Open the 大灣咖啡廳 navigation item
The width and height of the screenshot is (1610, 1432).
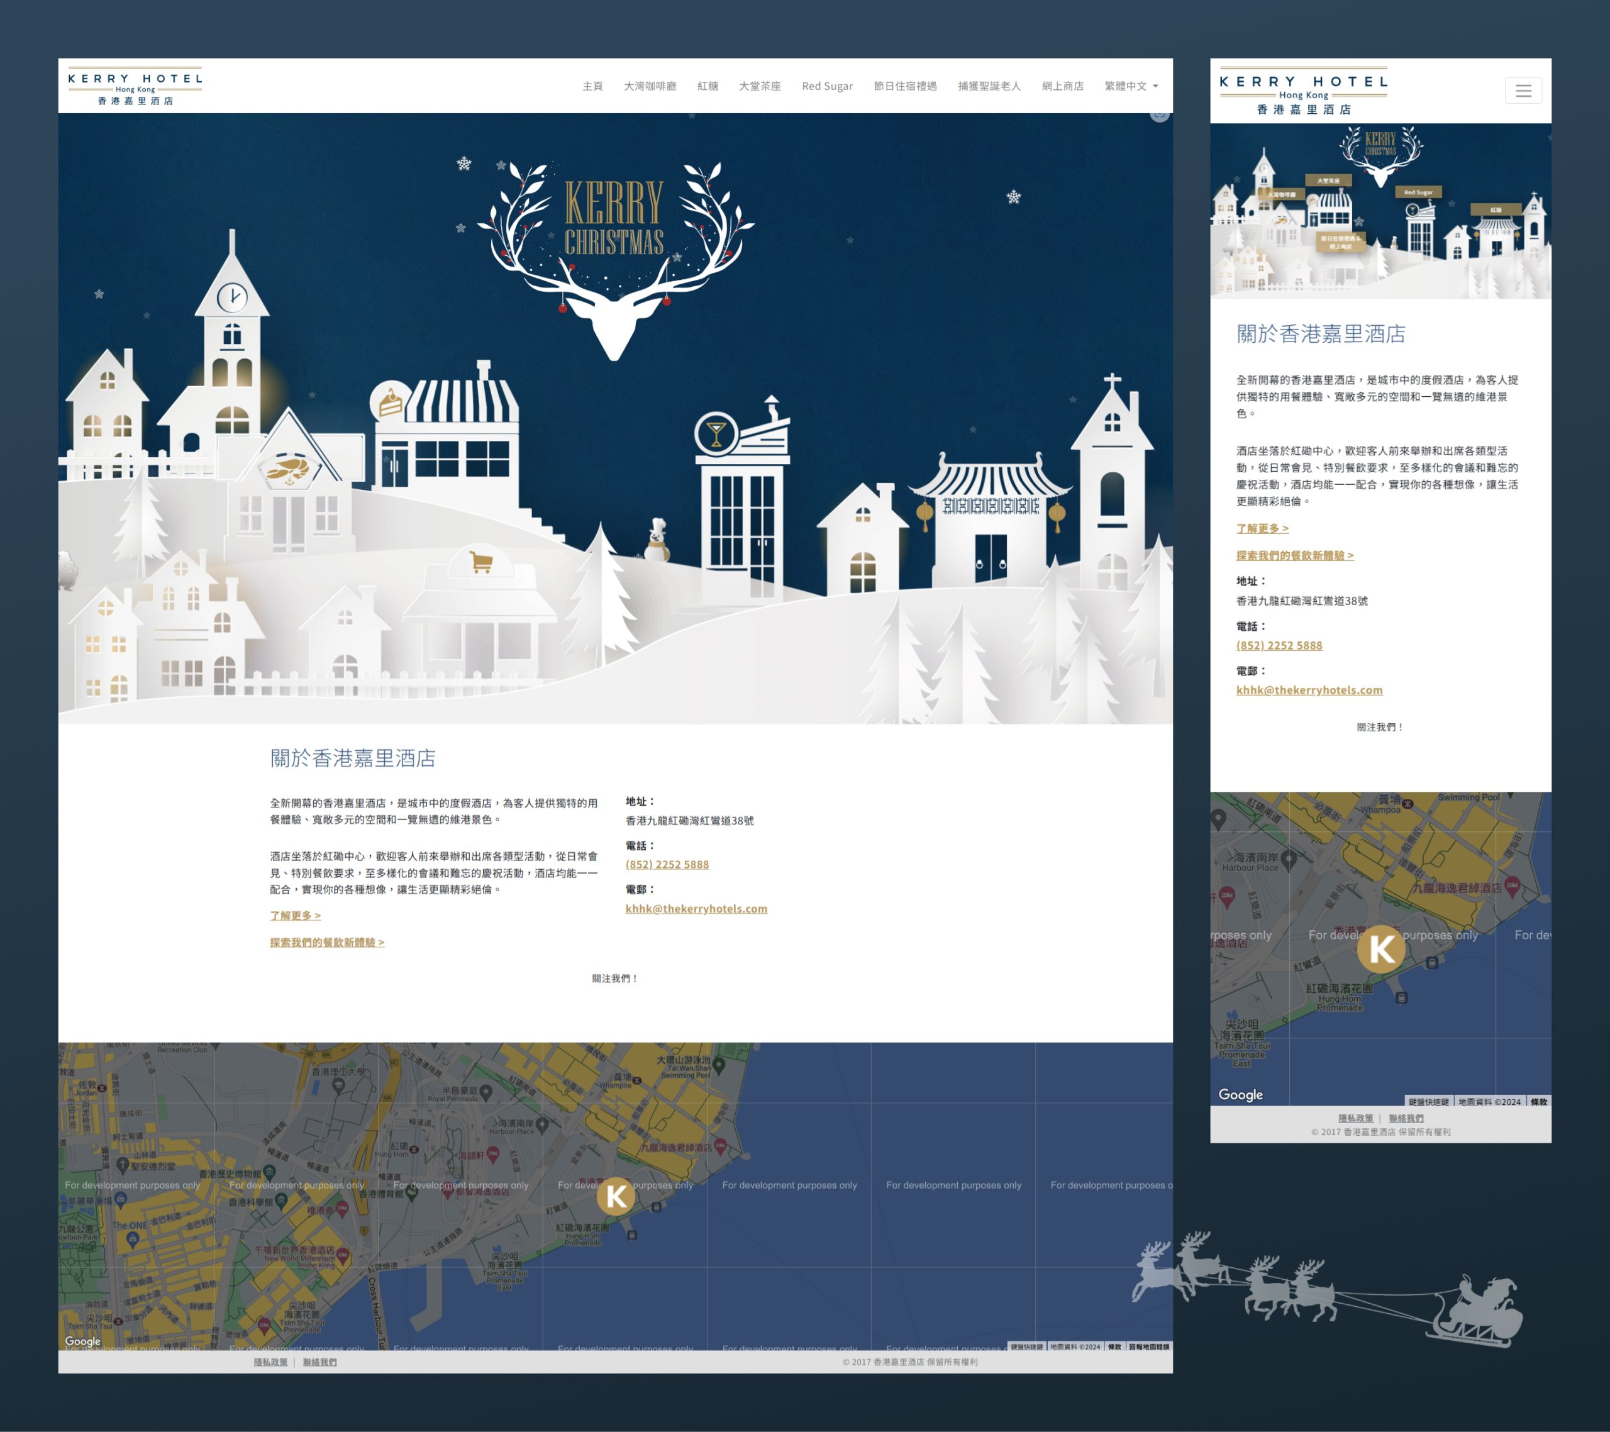[650, 86]
